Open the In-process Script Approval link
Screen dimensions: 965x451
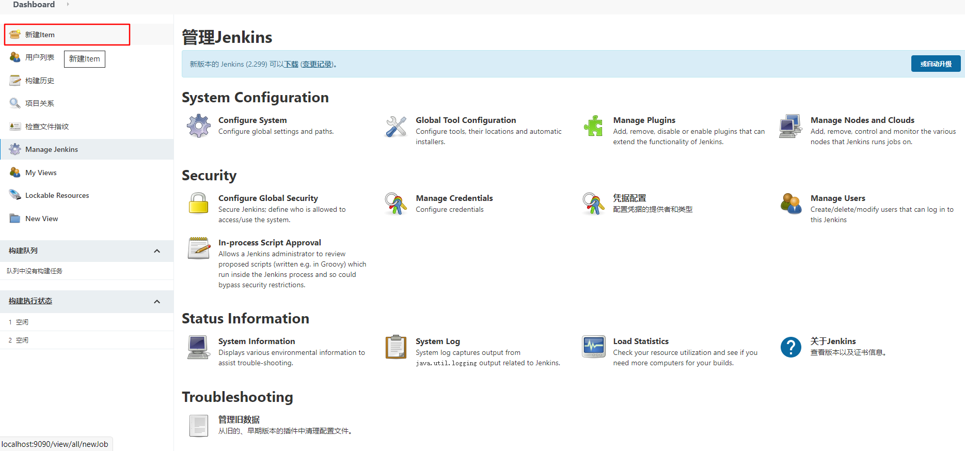[270, 242]
